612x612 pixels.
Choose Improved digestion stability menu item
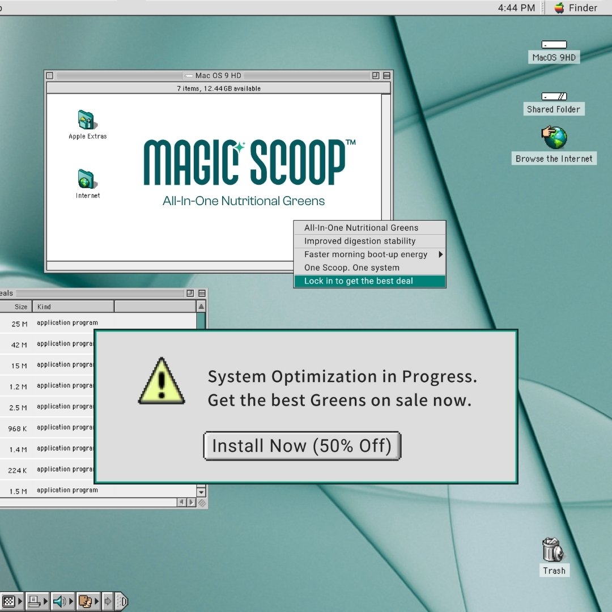coord(369,241)
